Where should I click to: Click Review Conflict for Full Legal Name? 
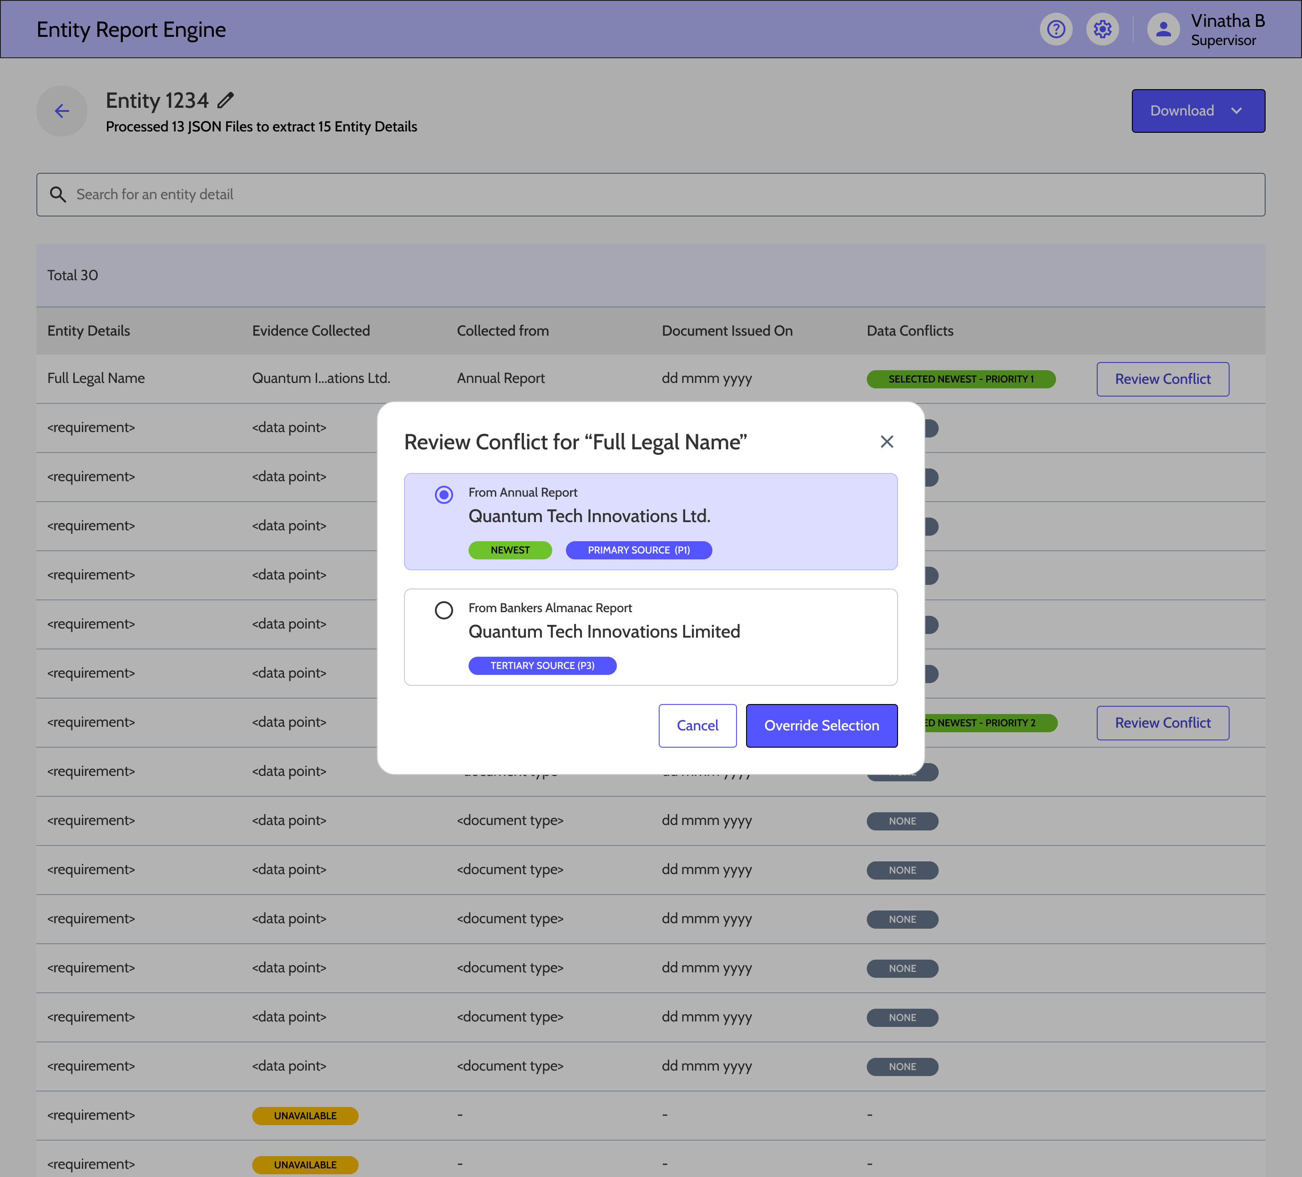click(1162, 379)
